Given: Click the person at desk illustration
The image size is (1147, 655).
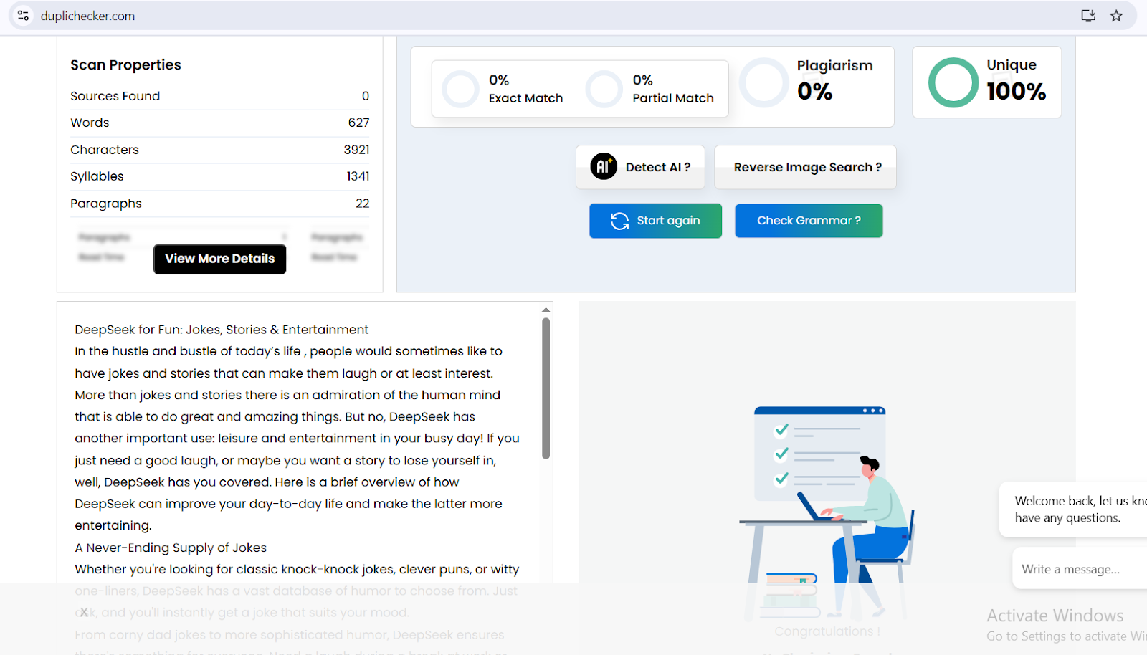Looking at the screenshot, I should coord(827,512).
